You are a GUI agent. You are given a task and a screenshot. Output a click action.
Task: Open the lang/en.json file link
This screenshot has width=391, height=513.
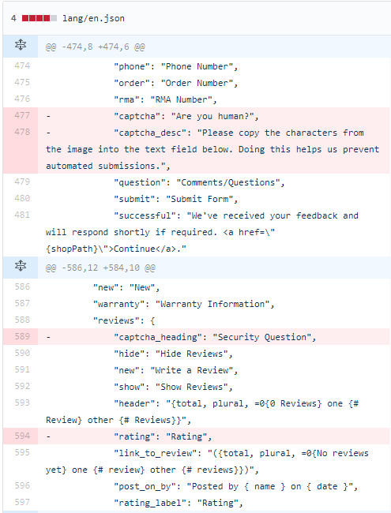pos(93,18)
